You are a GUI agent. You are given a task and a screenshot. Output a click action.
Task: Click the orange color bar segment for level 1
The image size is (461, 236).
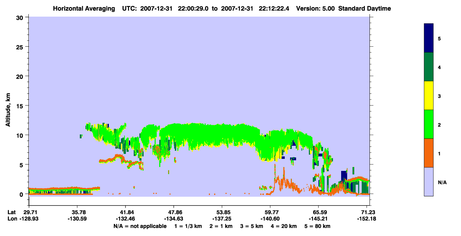point(428,153)
